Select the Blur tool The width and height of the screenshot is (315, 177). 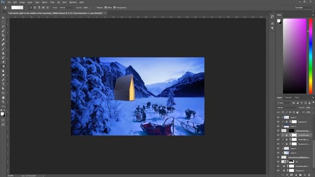(x=3, y=71)
